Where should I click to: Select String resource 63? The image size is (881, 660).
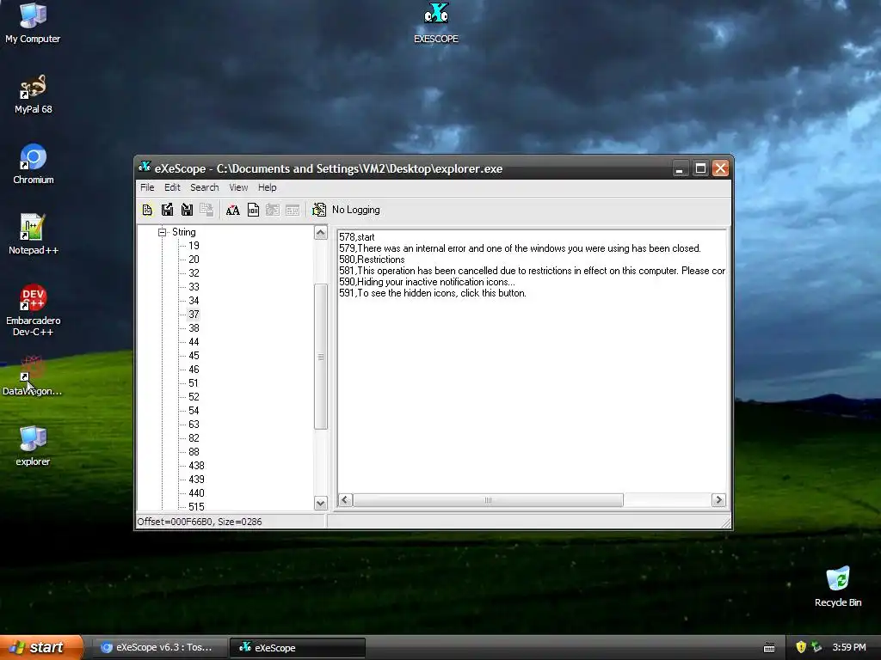(x=194, y=425)
